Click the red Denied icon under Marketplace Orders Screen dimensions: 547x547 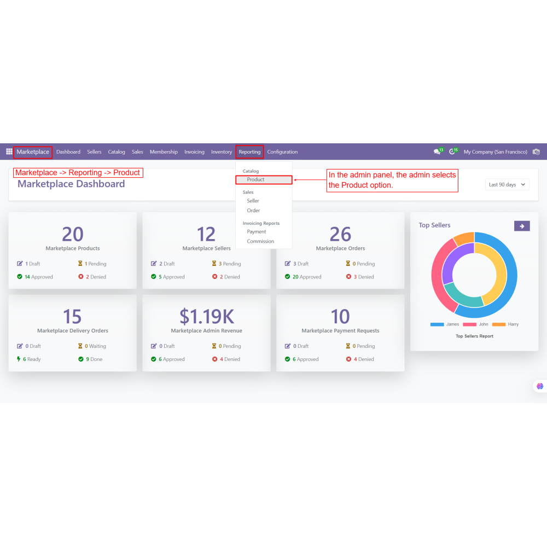point(349,277)
